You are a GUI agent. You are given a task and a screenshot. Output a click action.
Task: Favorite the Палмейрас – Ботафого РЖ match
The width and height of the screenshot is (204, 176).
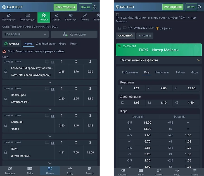(x=6, y=98)
